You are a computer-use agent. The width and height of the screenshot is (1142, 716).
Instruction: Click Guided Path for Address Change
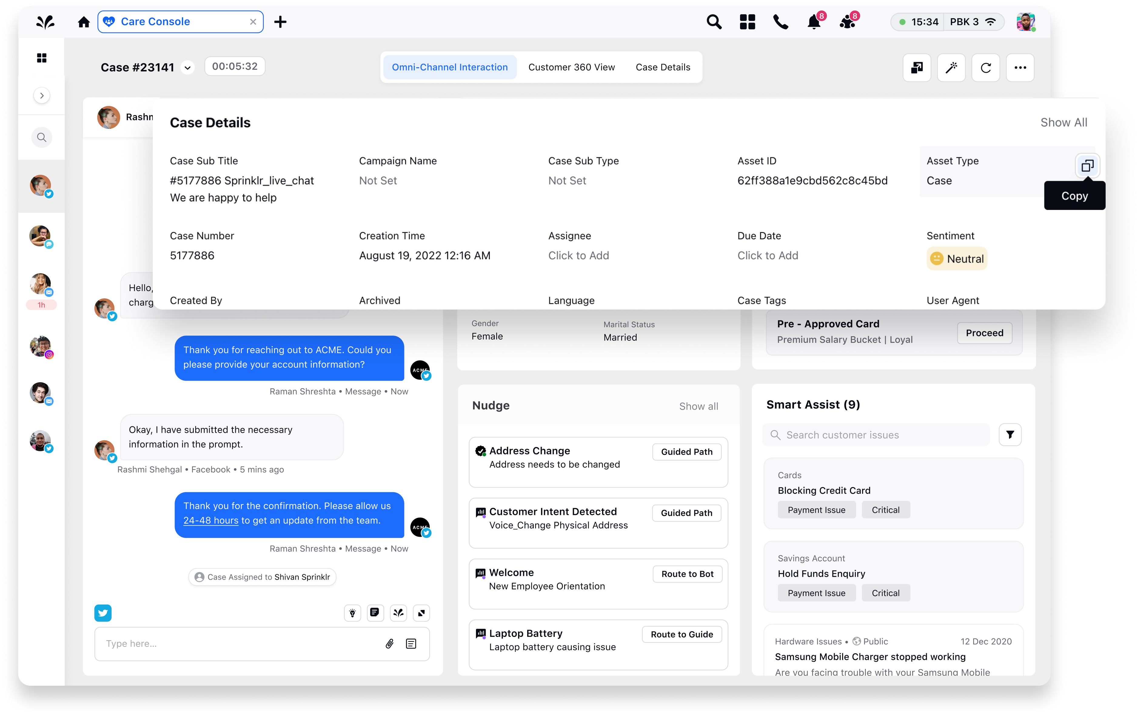coord(687,452)
